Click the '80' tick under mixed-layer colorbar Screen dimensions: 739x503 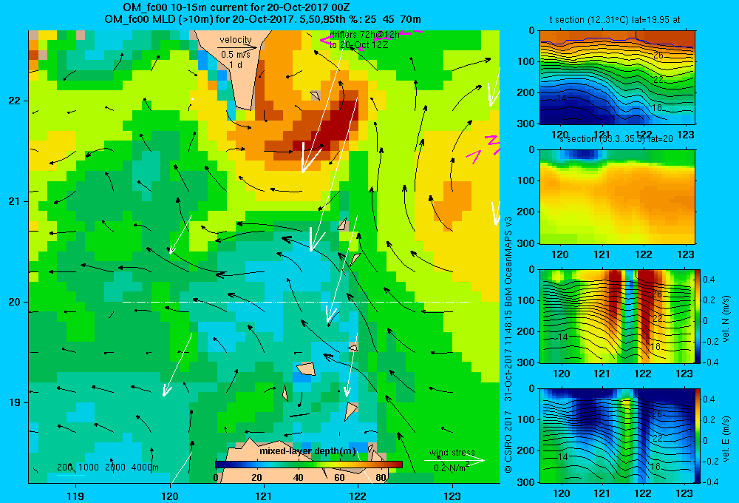pyautogui.click(x=381, y=477)
